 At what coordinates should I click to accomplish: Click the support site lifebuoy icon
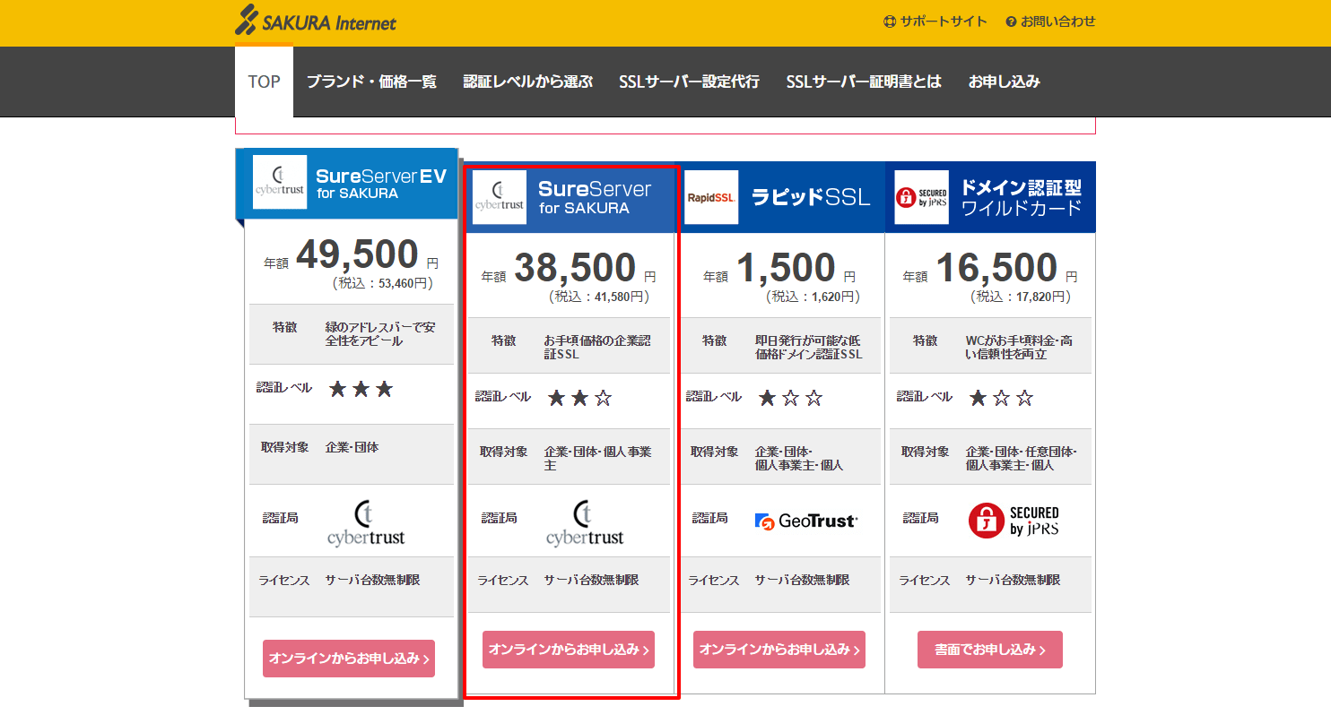click(890, 22)
